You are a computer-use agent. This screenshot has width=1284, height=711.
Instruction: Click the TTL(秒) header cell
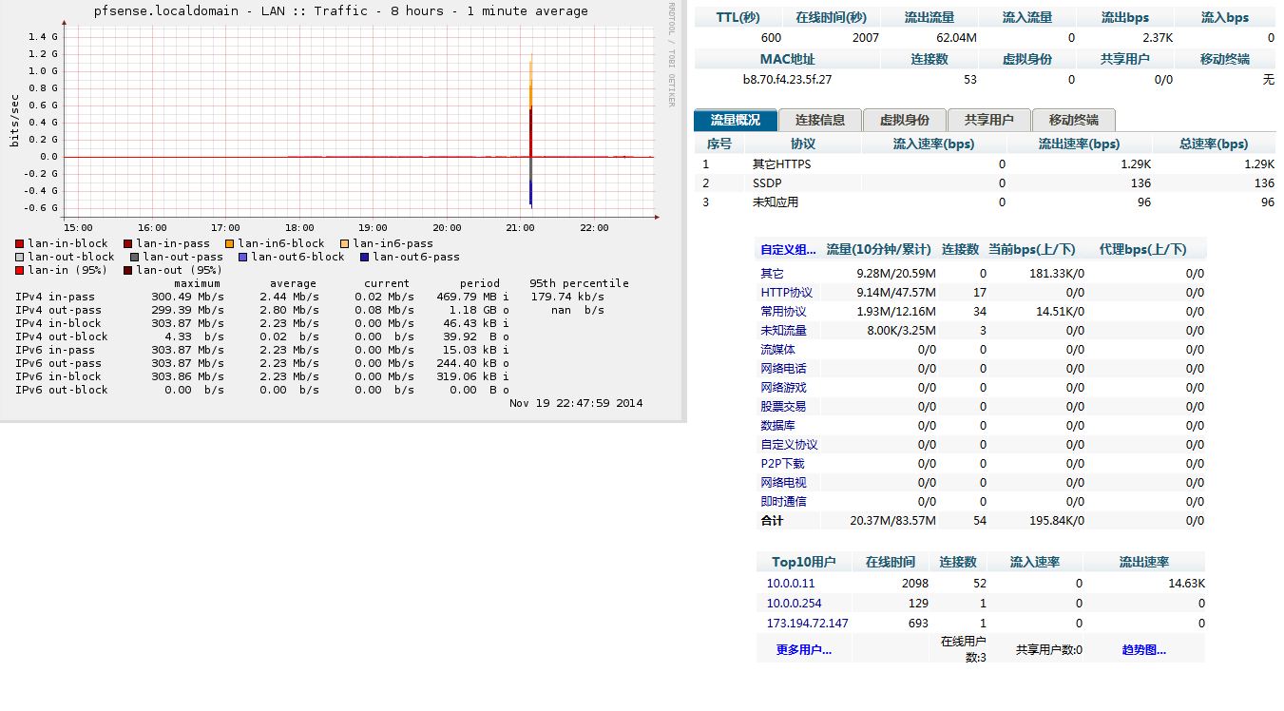[x=738, y=17]
